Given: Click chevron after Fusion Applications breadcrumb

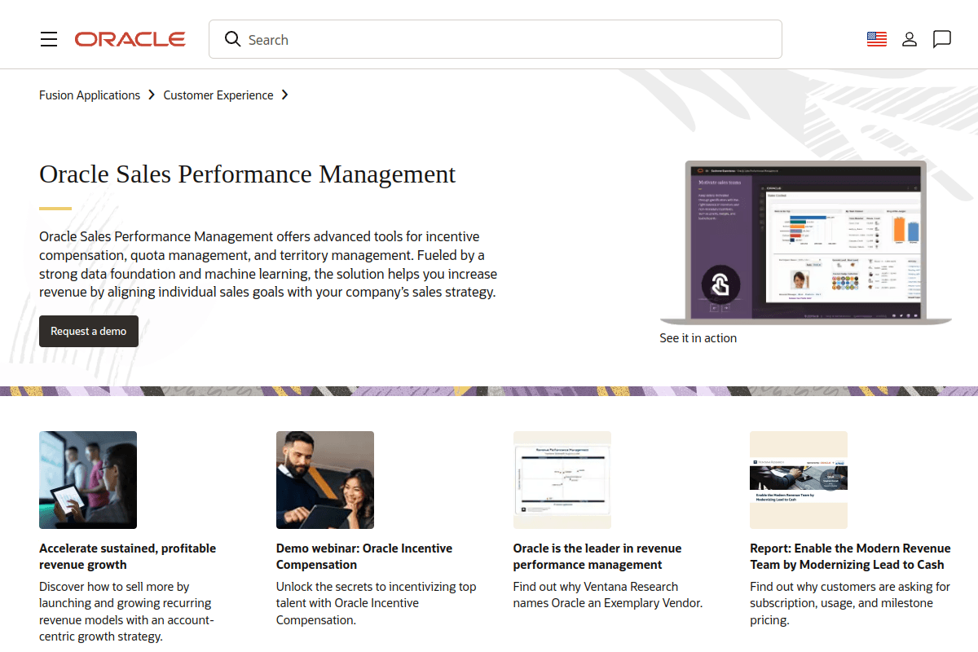Looking at the screenshot, I should click(x=152, y=95).
